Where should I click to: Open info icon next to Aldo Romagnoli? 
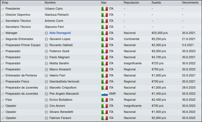(x=46, y=33)
